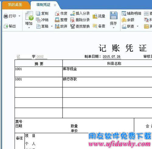The height and width of the screenshot is (149, 152).
Task: Click the 库存现金 account cell
Action: 107,72
